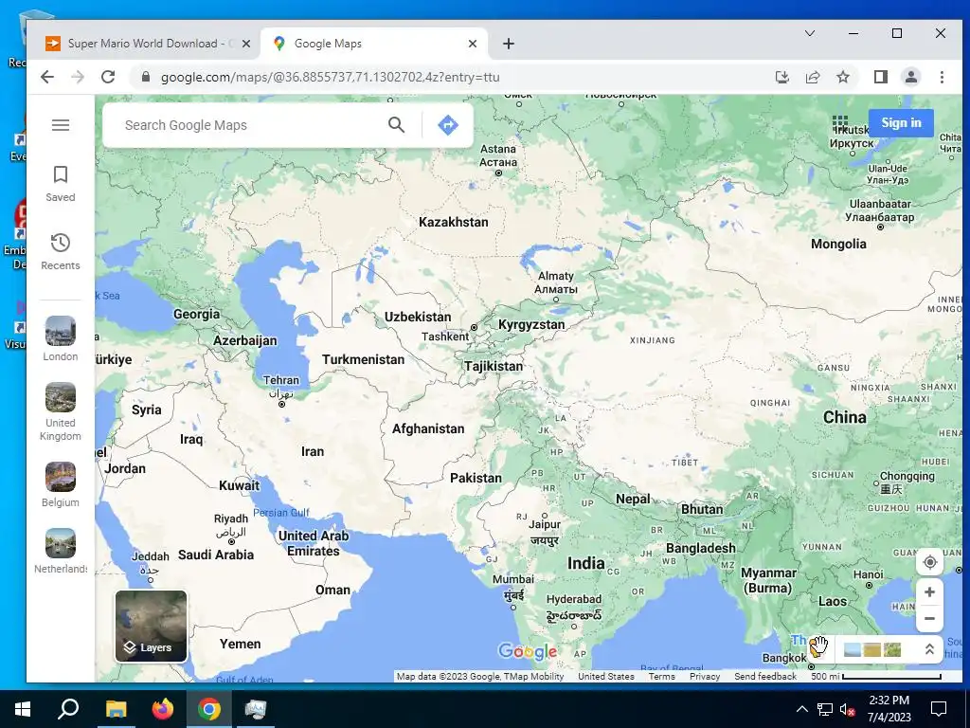The height and width of the screenshot is (728, 970).
Task: Toggle the 500 mi map scale units
Action: (875, 676)
